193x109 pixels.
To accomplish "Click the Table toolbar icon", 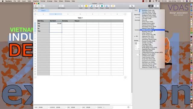I will pyautogui.click(x=86, y=6).
